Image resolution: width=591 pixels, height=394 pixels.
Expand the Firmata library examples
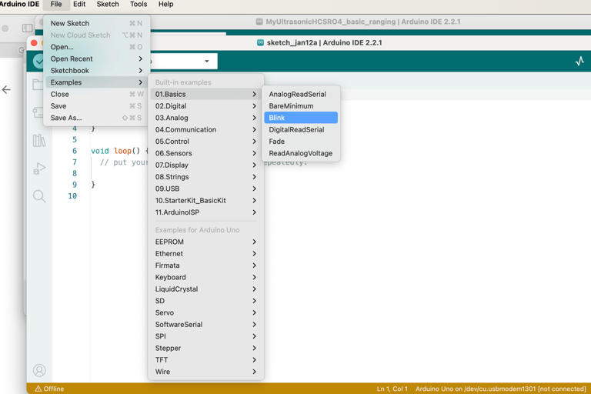pyautogui.click(x=205, y=265)
